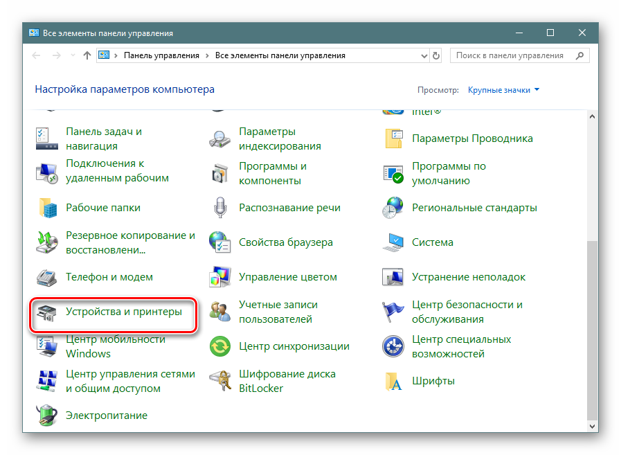Click the Поиск в панели управления search field
Viewport: 621px width, 455px height.
516,55
